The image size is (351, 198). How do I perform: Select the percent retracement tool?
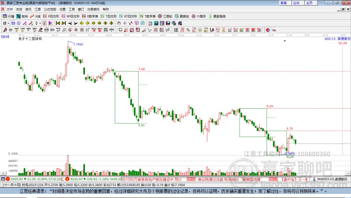[188, 30]
